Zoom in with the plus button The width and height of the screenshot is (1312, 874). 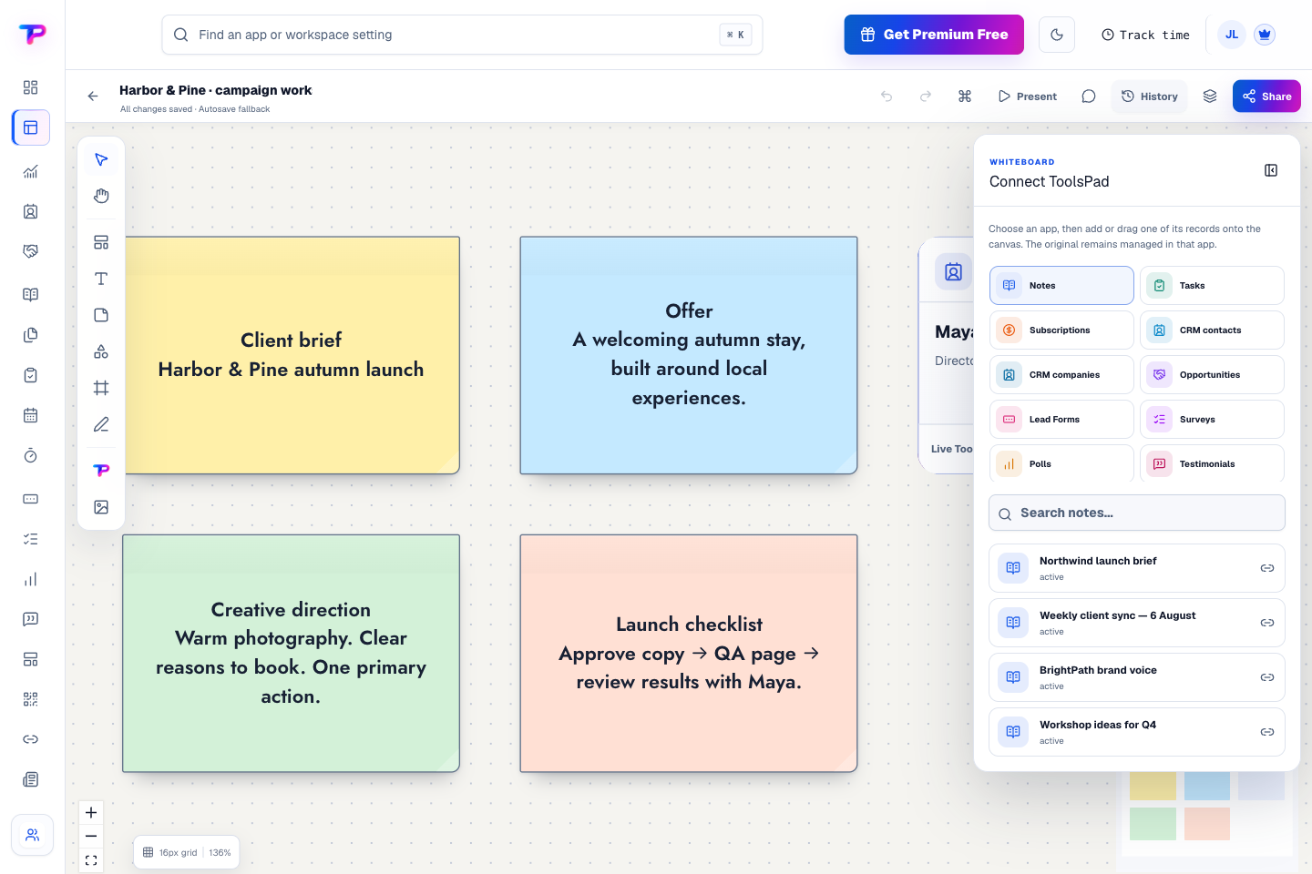[91, 813]
